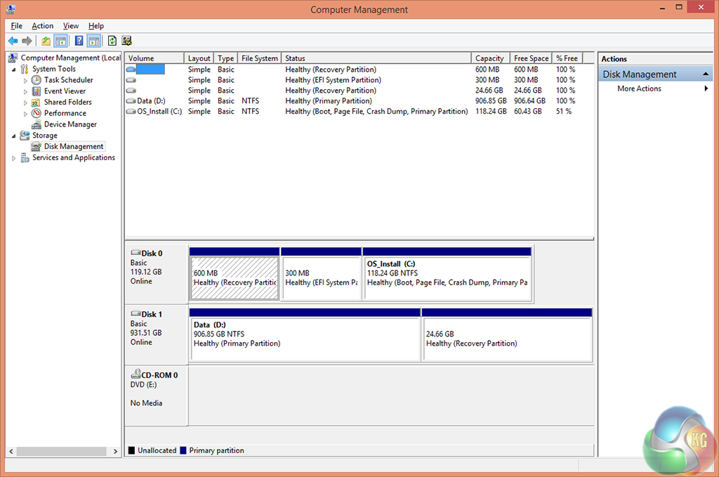Click the tree pane horizontal scrollbar
719x477 pixels.
pyautogui.click(x=63, y=451)
